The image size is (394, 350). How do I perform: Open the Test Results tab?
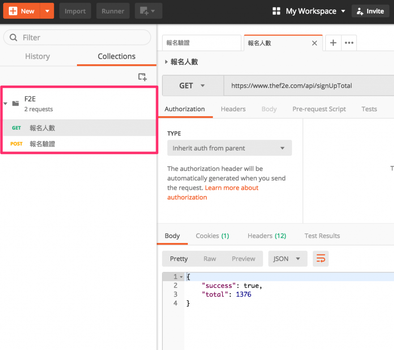(x=322, y=236)
